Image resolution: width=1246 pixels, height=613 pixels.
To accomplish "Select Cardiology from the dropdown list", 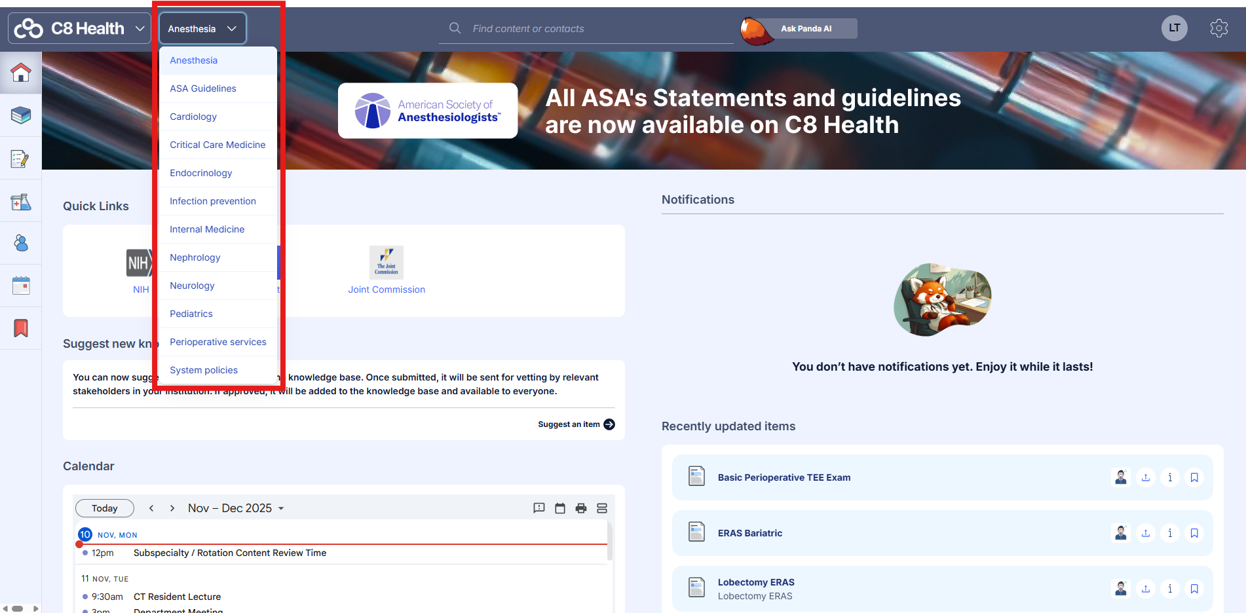I will click(x=193, y=117).
